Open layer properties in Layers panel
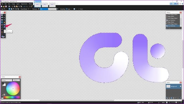The width and height of the screenshot is (184, 104). click(180, 98)
